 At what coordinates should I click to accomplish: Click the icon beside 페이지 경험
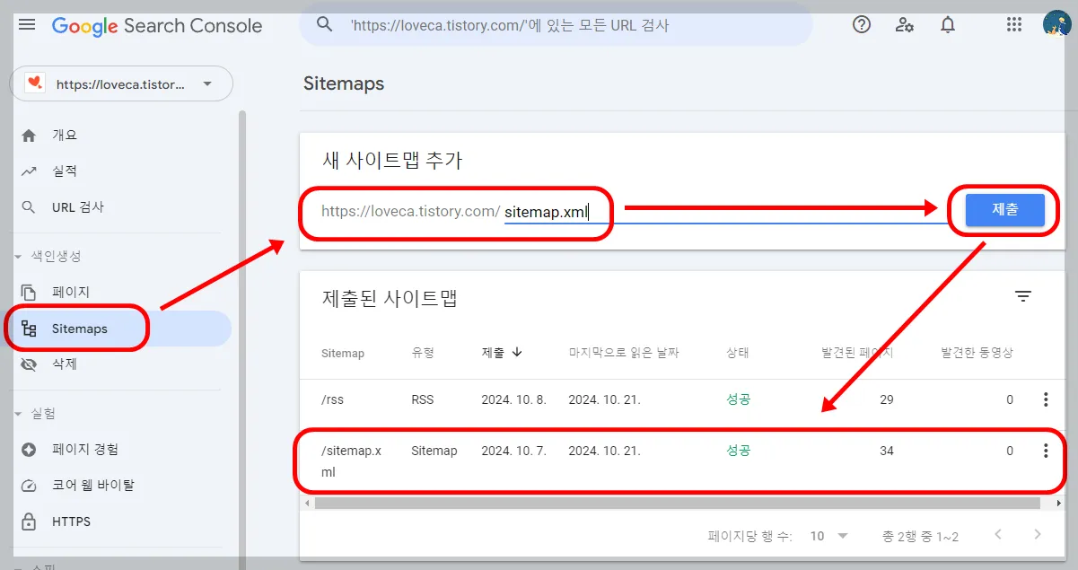29,450
